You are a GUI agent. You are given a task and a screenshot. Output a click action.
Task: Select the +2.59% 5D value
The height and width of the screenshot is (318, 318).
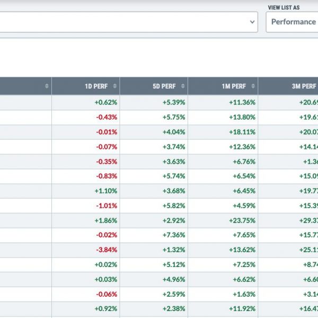coord(174,294)
